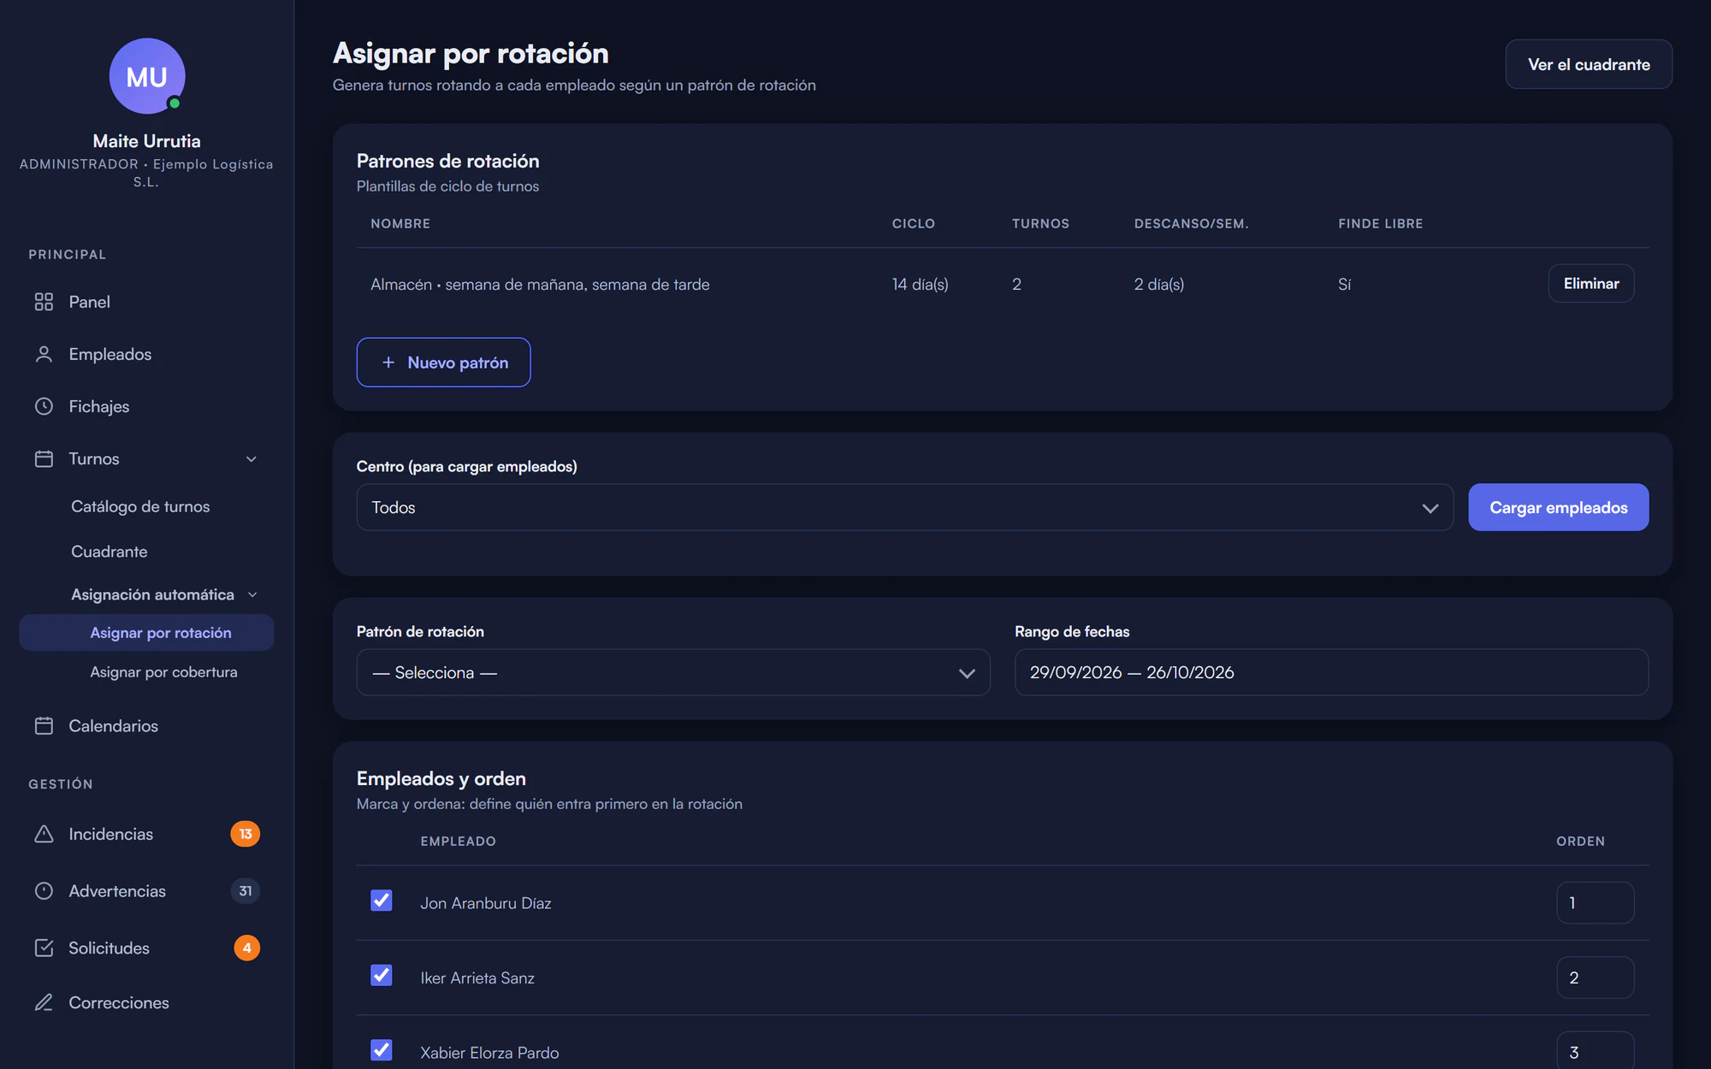Click the Advertencias alert circle icon
Image resolution: width=1711 pixels, height=1069 pixels.
44,890
